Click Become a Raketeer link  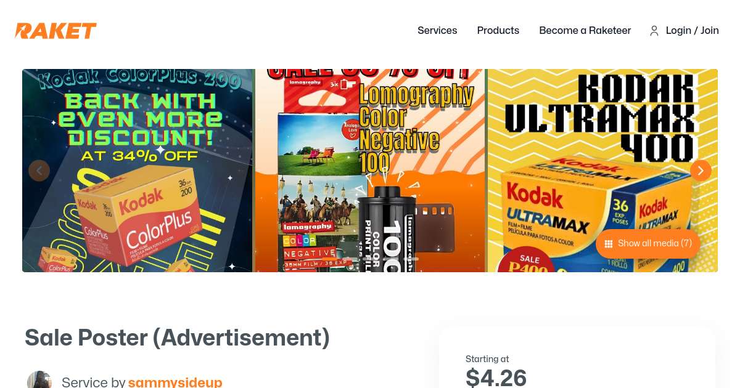[x=585, y=30]
